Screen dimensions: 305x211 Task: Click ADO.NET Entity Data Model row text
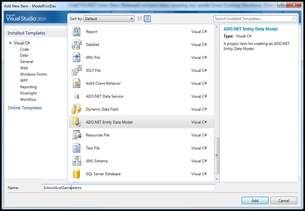tap(110, 122)
